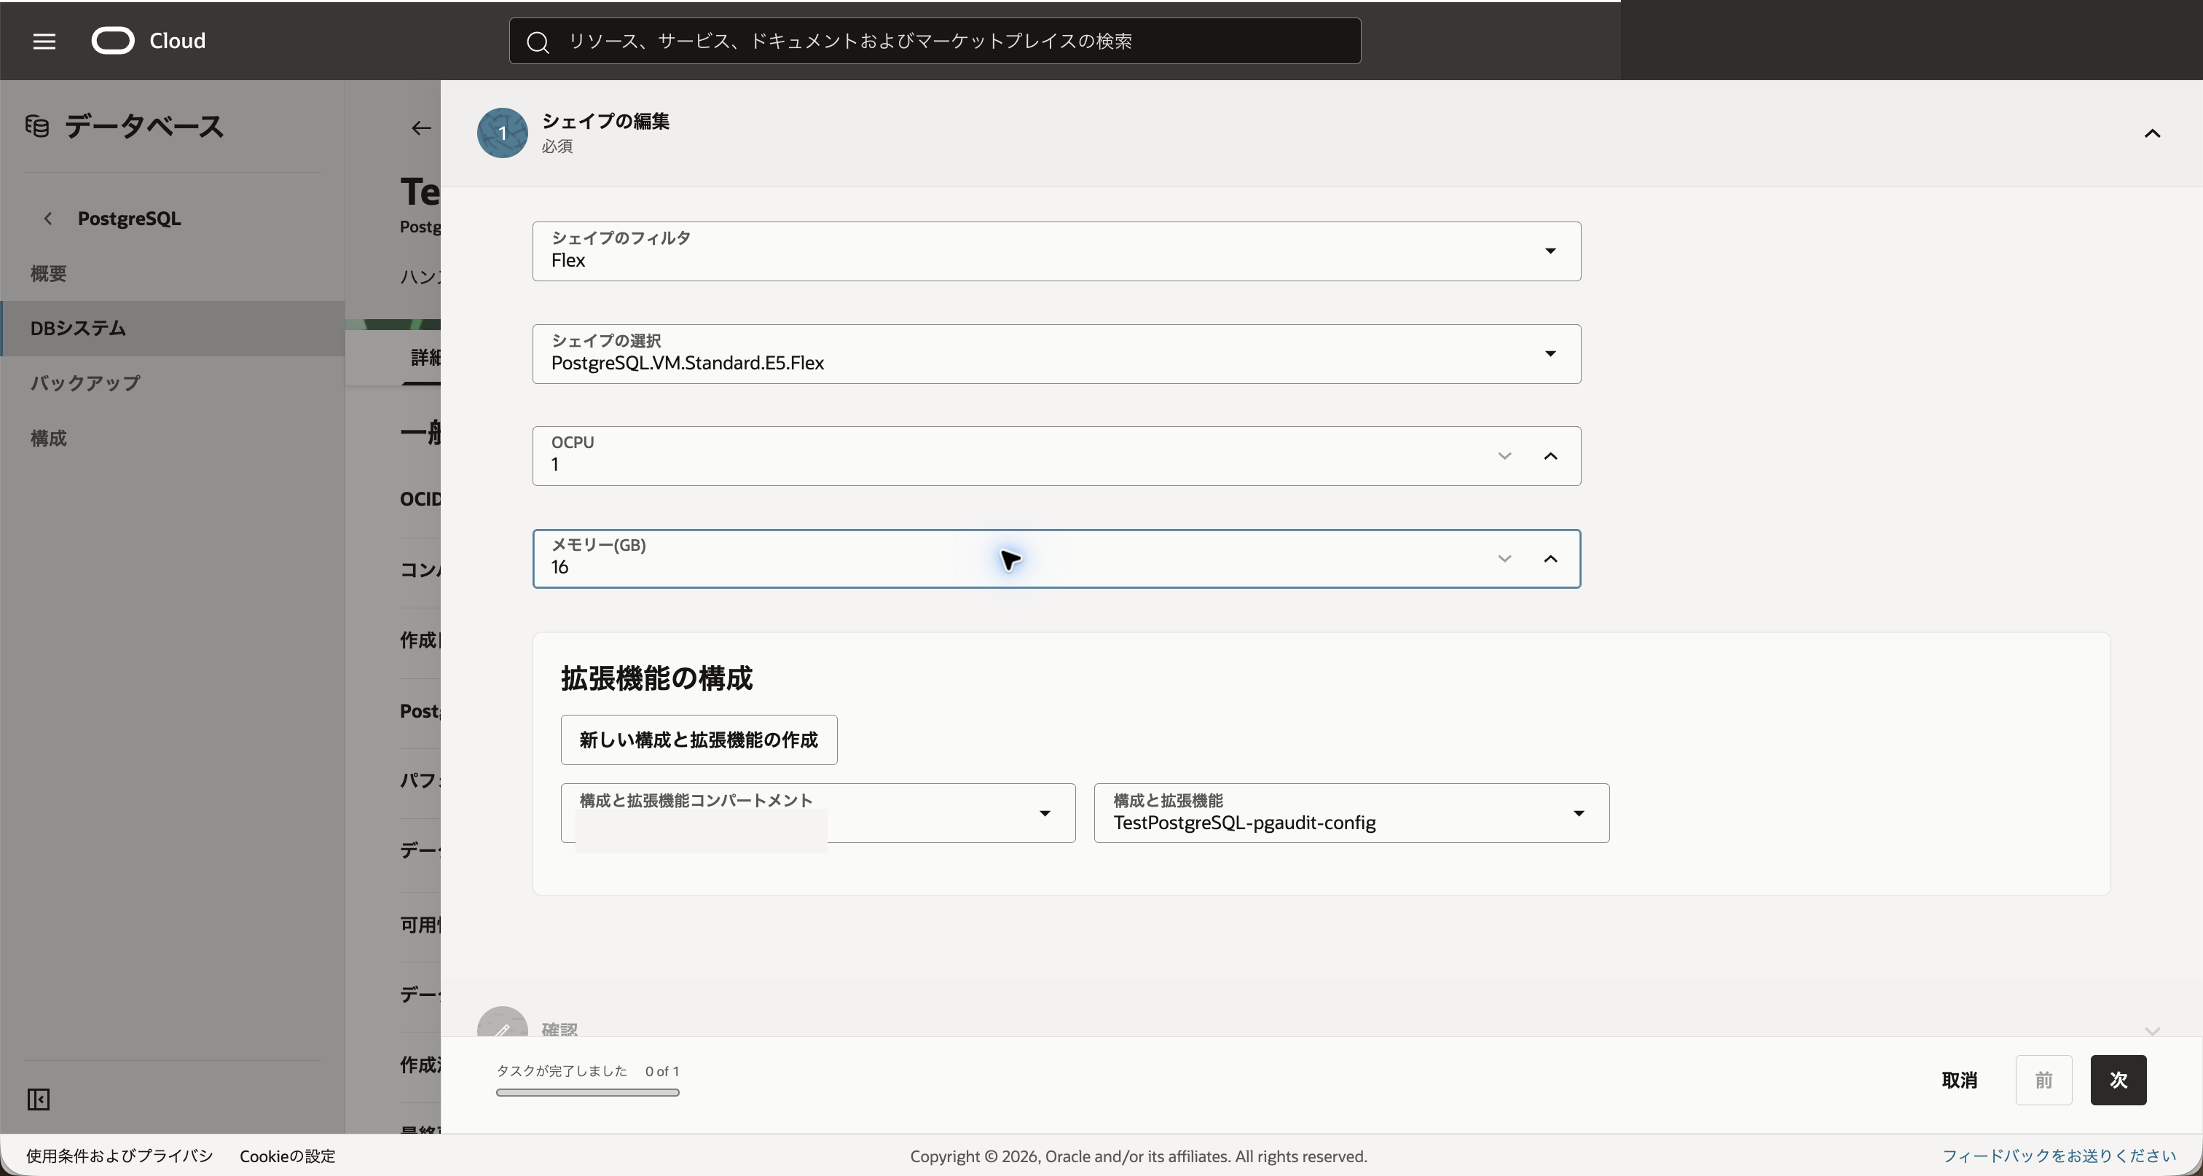Image resolution: width=2203 pixels, height=1176 pixels.
Task: Click the 取消 button
Action: 1959,1081
